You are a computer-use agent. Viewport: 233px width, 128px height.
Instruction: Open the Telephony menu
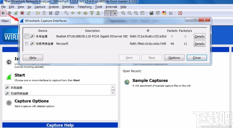point(85,7)
